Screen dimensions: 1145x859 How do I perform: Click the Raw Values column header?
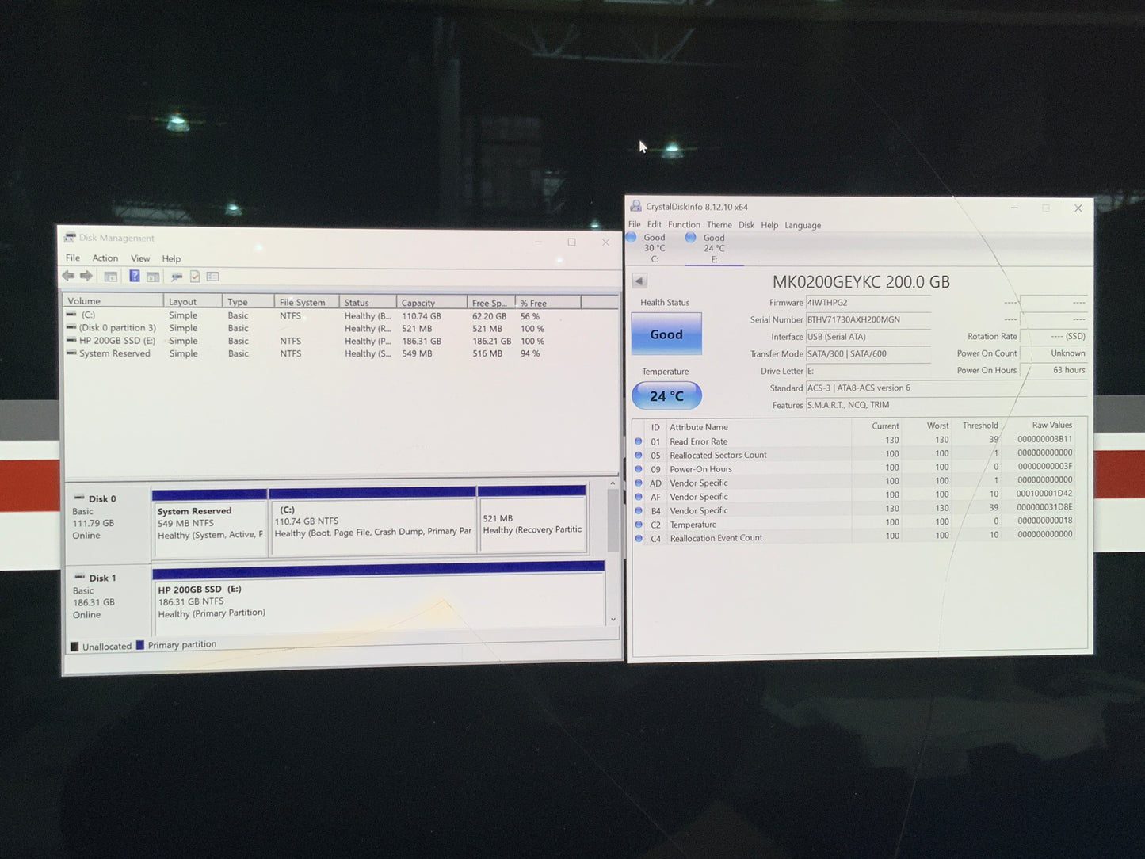(x=1051, y=425)
